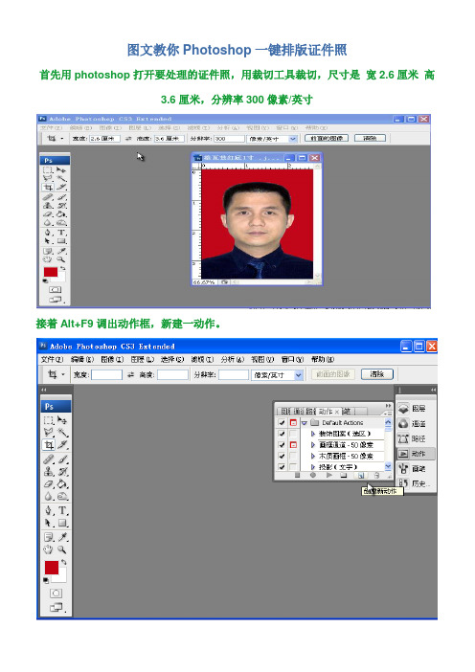Select the Zoom tool in lower Photoshop toolbox

[x=62, y=549]
